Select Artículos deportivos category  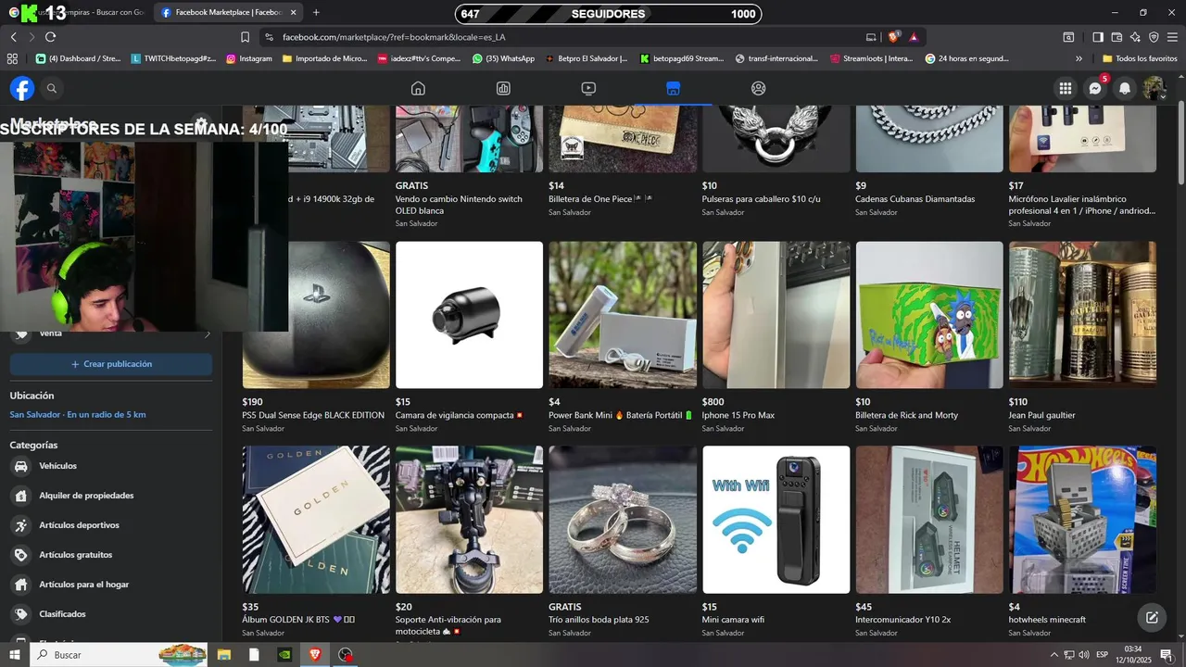[x=111, y=525]
